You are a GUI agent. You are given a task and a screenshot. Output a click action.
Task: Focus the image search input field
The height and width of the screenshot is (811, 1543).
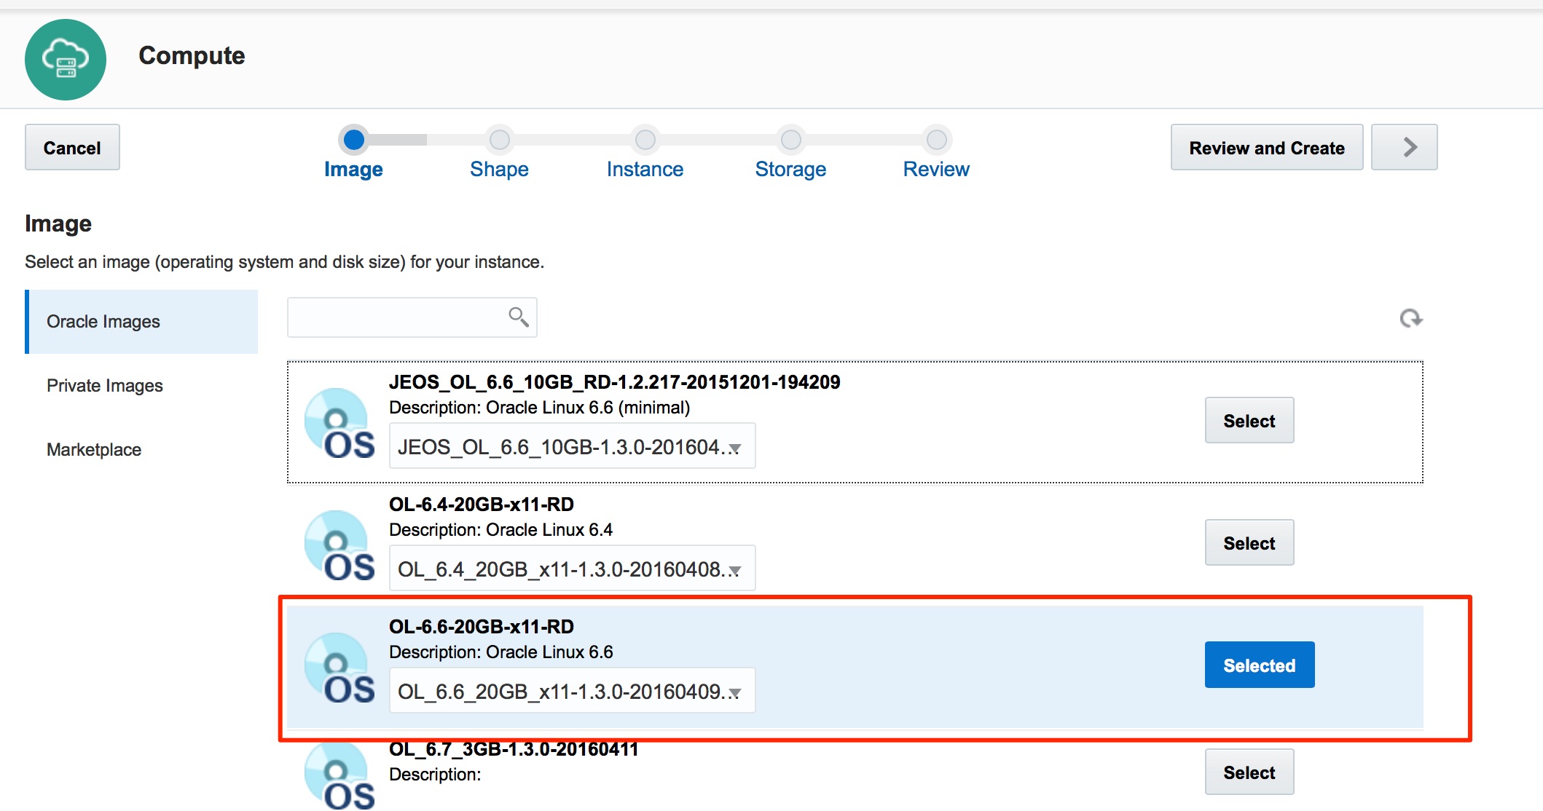(x=412, y=317)
